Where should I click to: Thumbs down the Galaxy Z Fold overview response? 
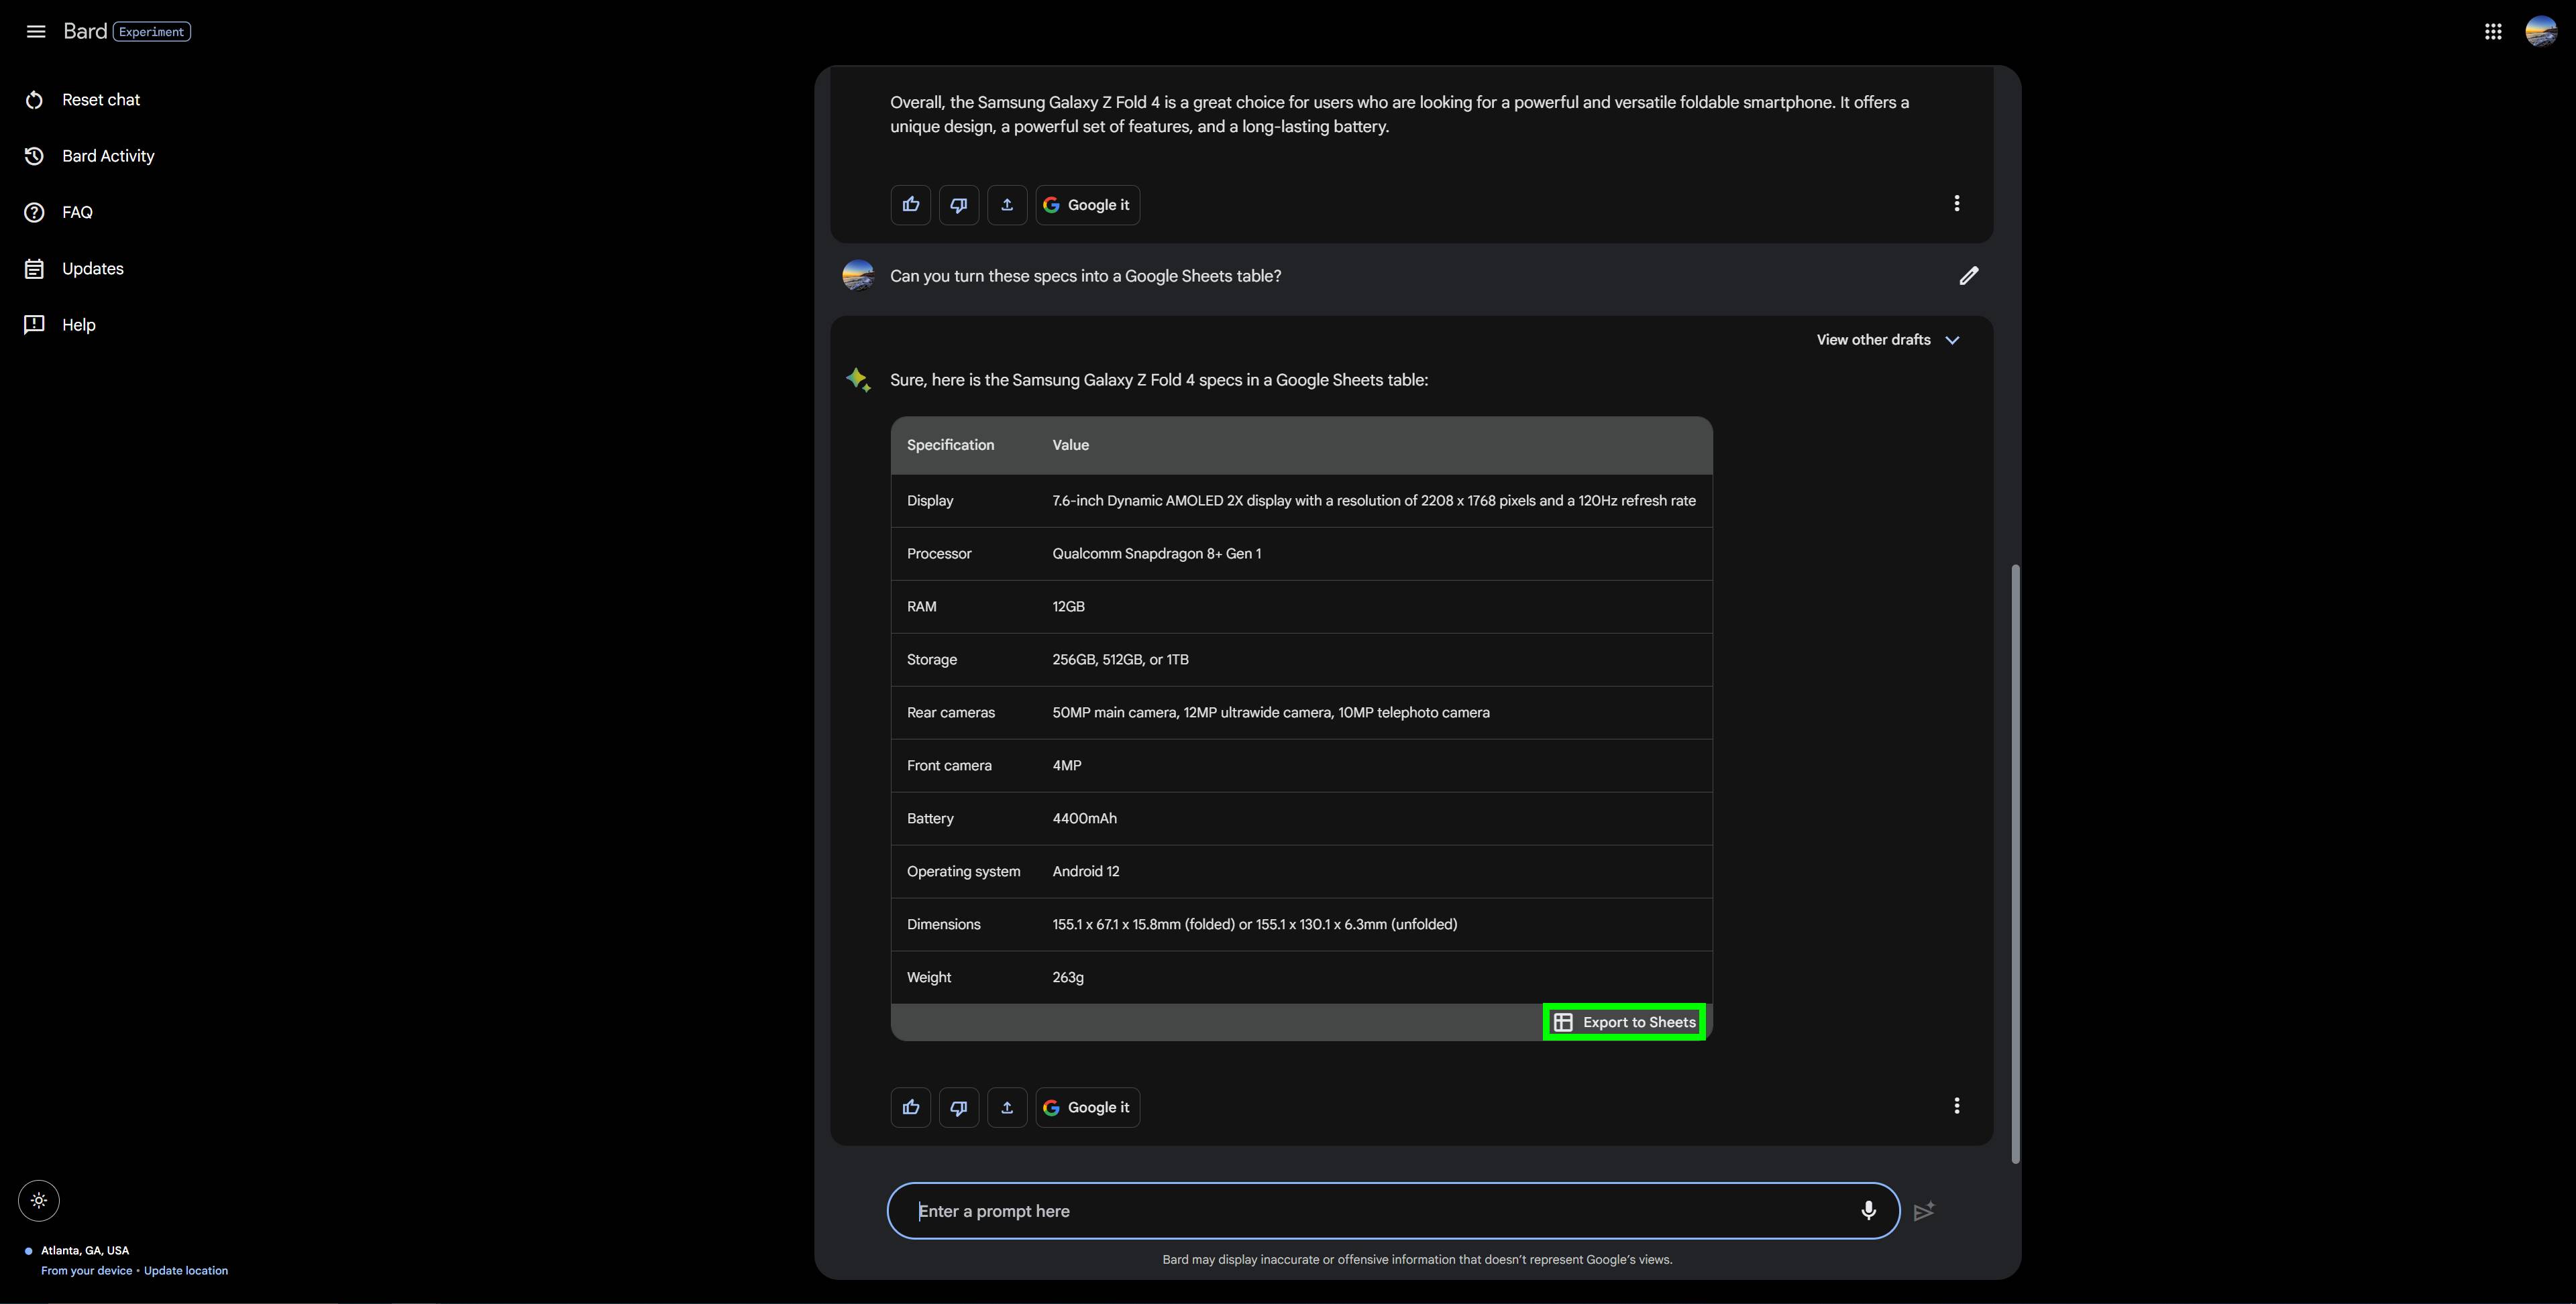(x=959, y=205)
